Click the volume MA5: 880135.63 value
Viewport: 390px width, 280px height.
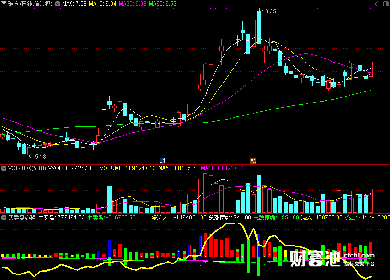pos(178,168)
